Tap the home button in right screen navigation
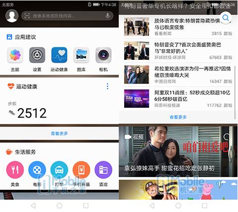238x212 pixels. click(178, 206)
